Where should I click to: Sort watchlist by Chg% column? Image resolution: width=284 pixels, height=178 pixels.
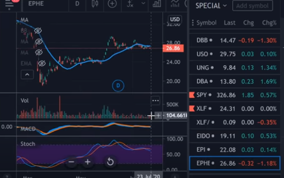click(269, 23)
